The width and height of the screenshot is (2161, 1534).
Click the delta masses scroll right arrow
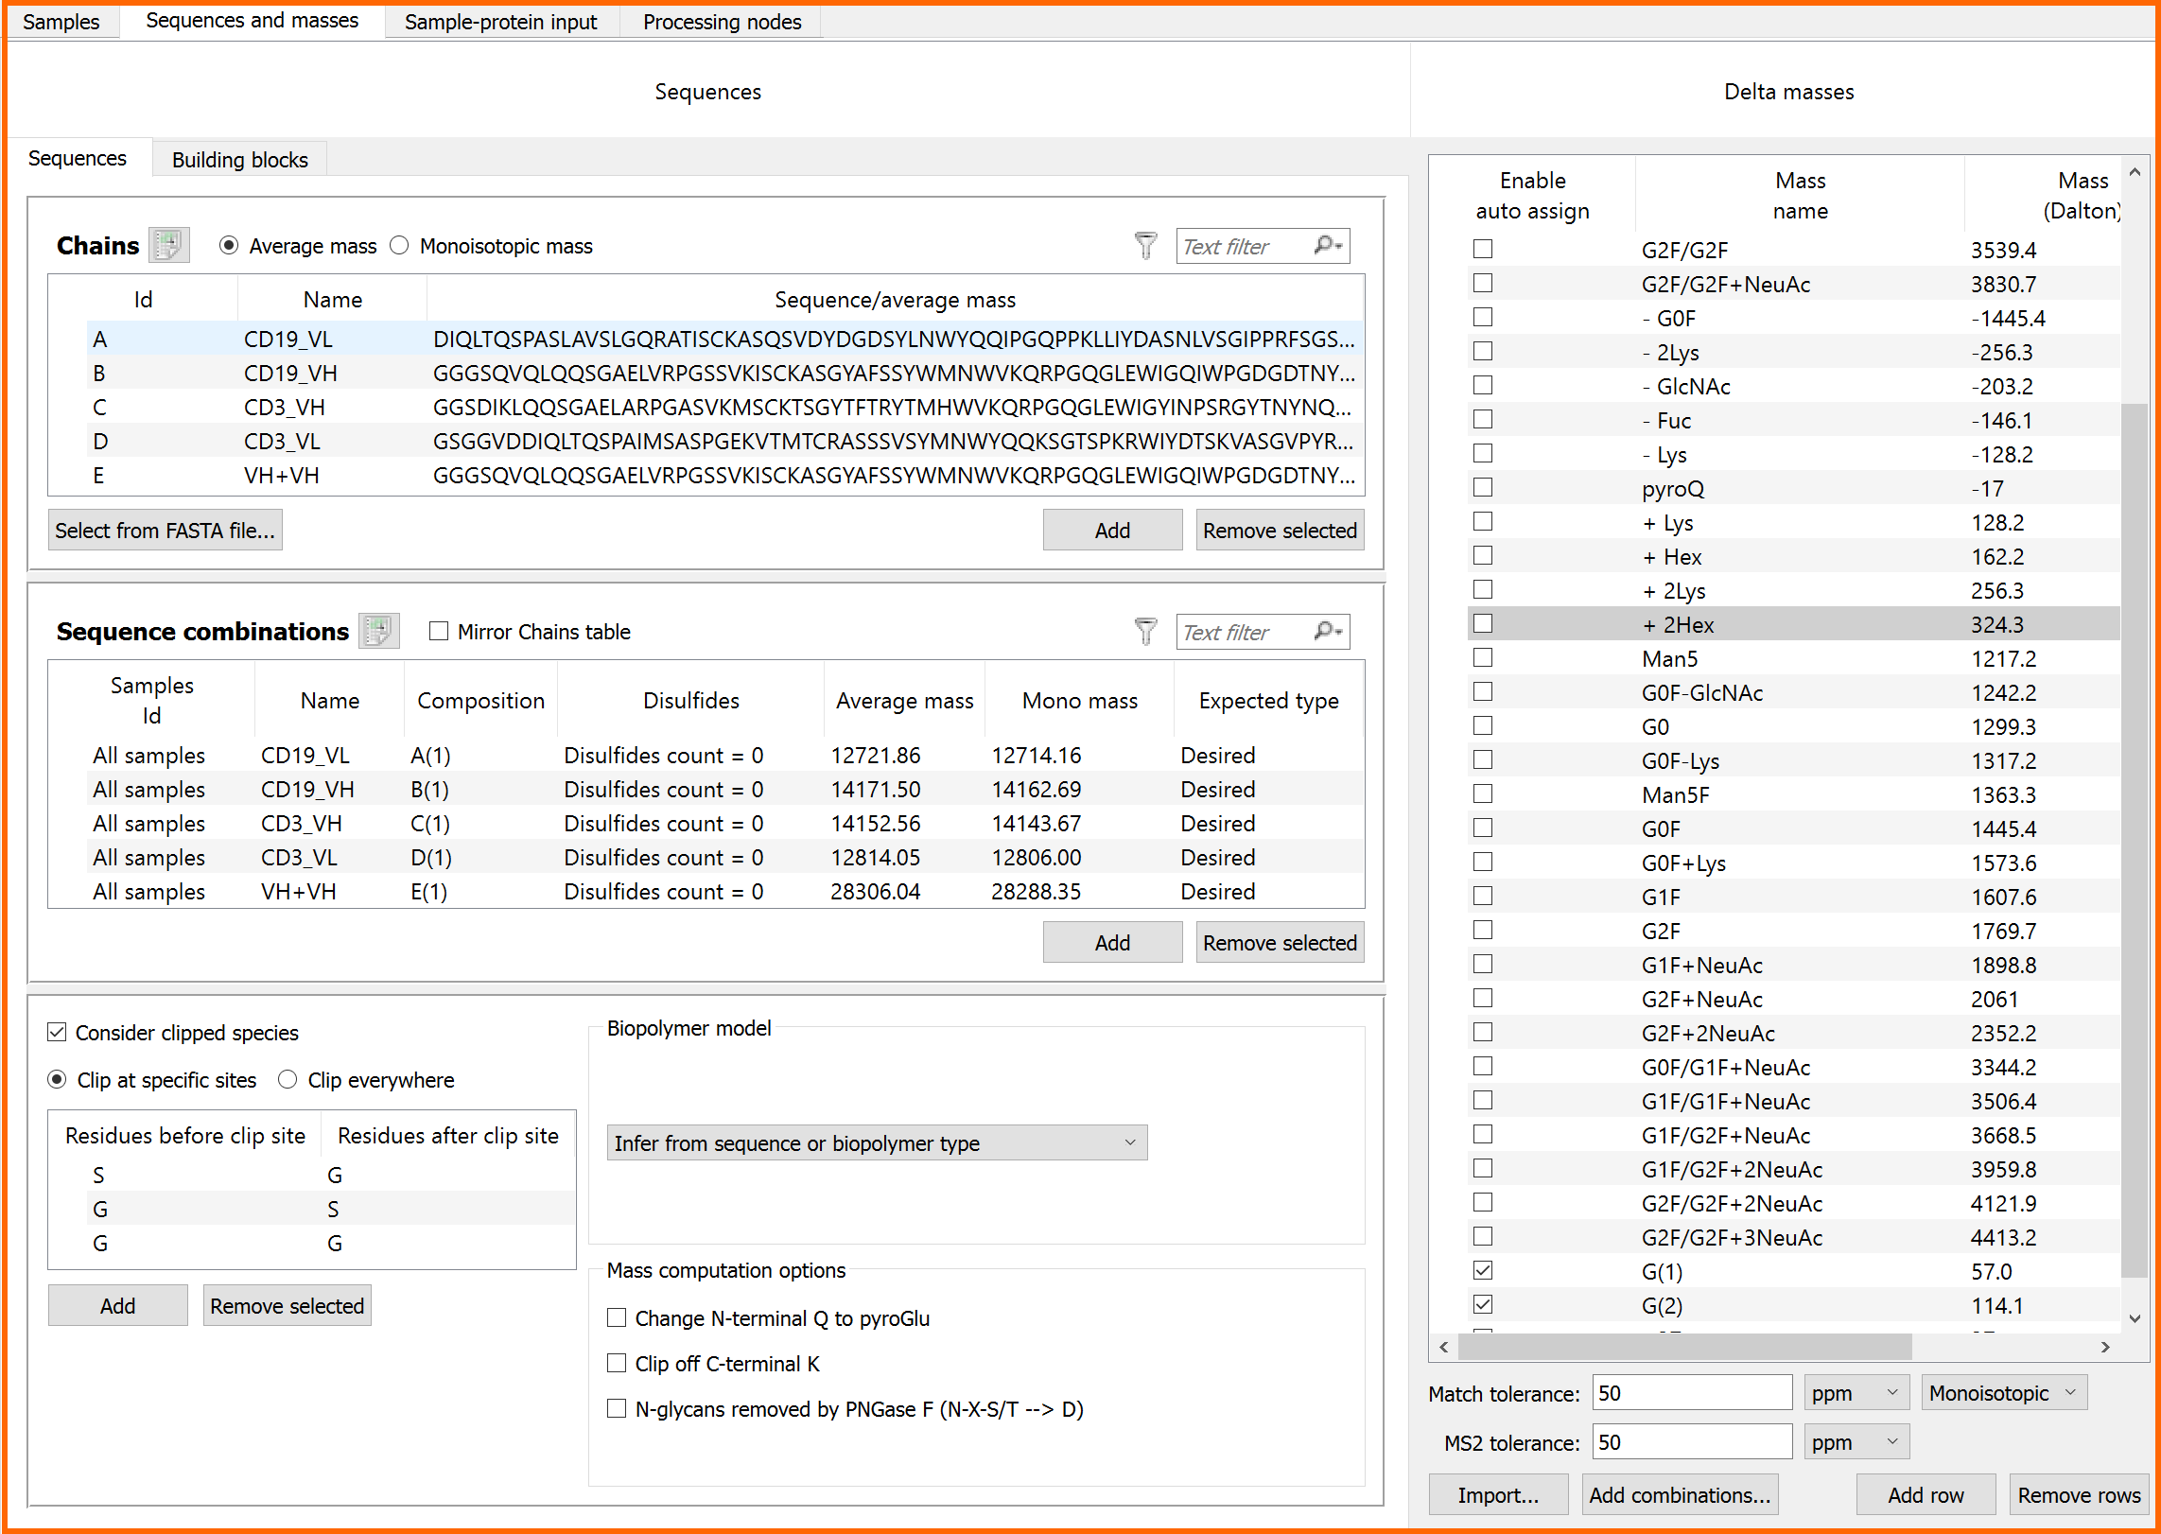tap(2105, 1347)
